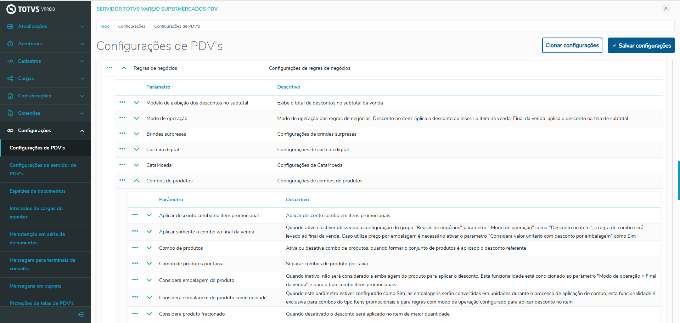Expand the Atualizações menu chevron

[x=82, y=27]
